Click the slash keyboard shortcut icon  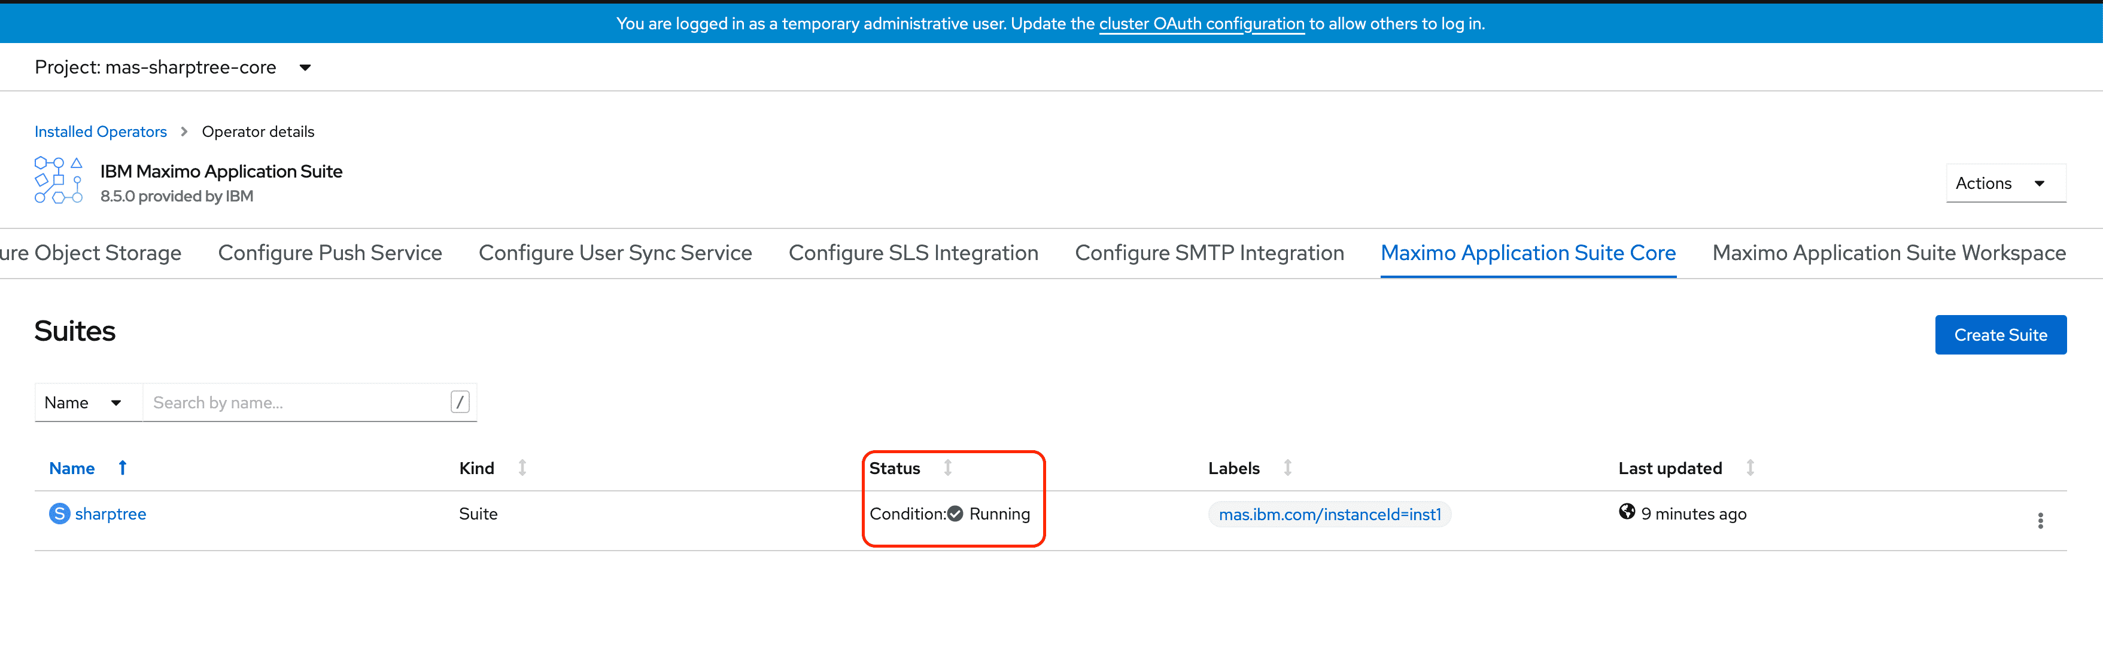[460, 402]
